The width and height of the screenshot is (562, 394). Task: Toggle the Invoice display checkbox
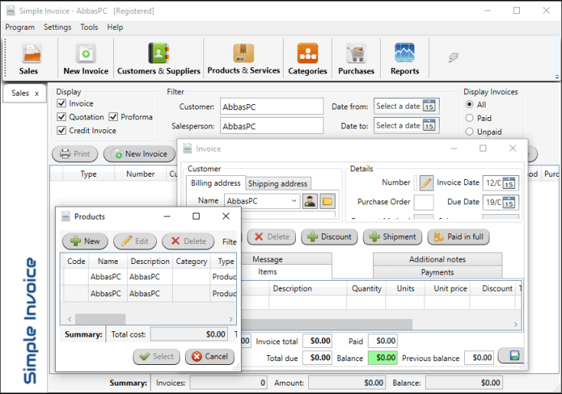(62, 103)
